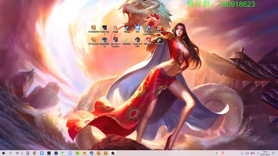Open the calculator icon in the taskbar
The height and width of the screenshot is (156, 278).
pos(28,153)
